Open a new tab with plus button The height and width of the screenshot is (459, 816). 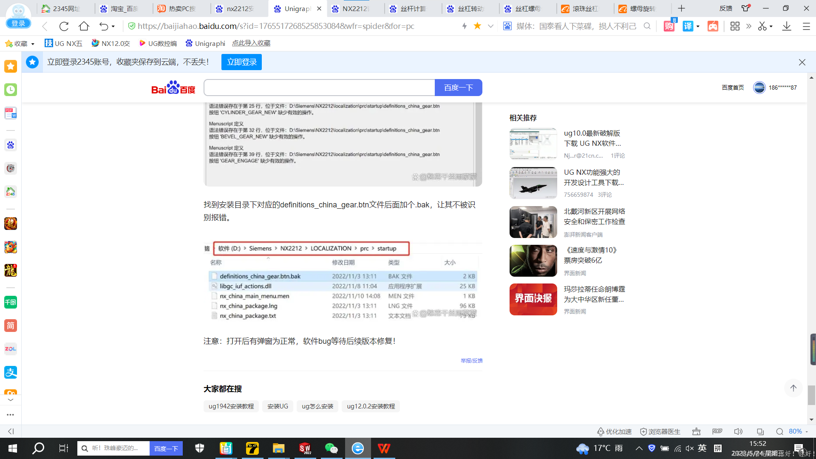tap(681, 8)
